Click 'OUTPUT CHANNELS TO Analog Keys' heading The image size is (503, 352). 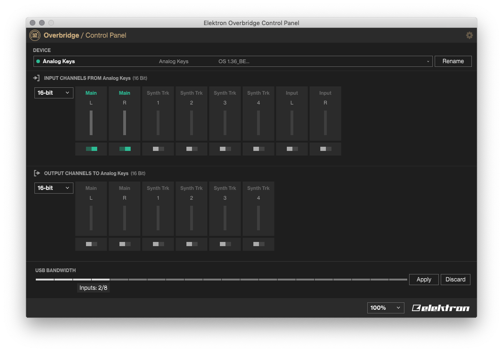(86, 173)
